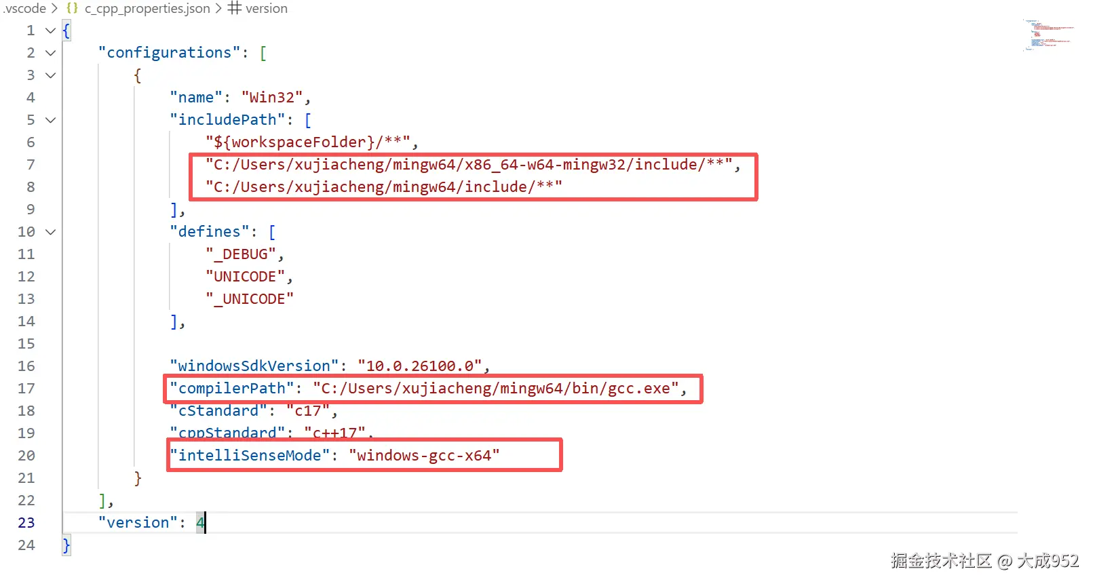Select the "10.0.26100.0" SDK version value
This screenshot has height=586, width=1095.
point(420,366)
